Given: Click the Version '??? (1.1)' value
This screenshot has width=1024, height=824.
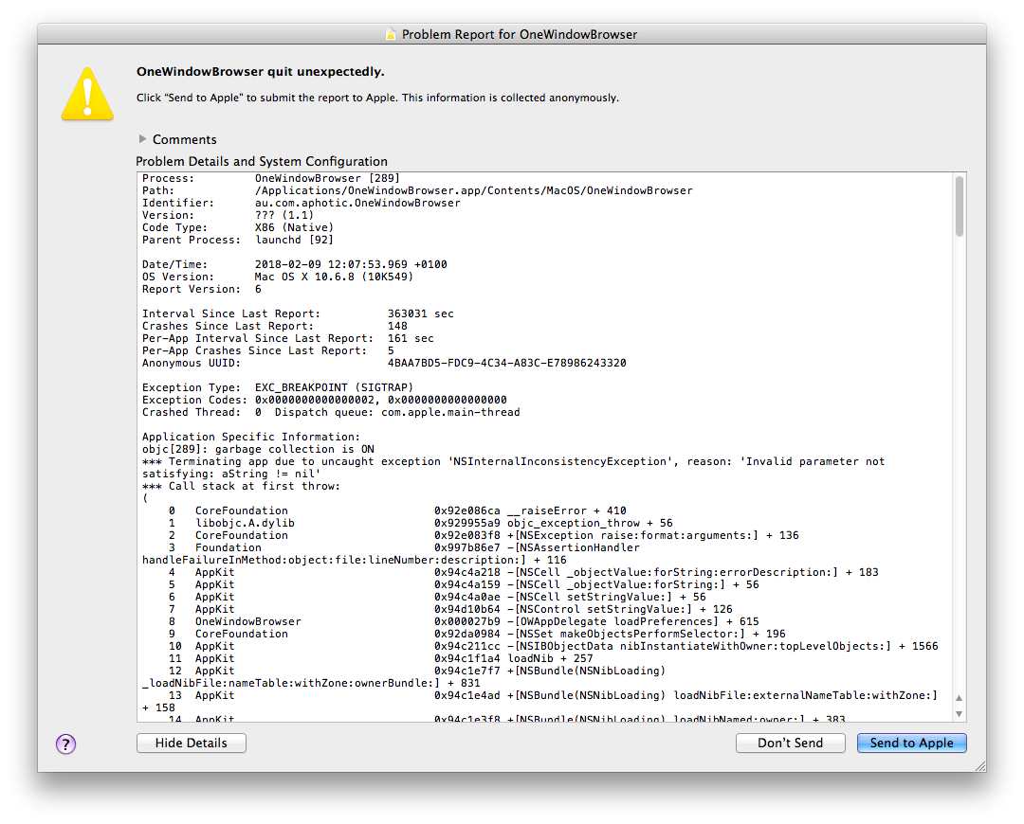Looking at the screenshot, I should coord(284,215).
